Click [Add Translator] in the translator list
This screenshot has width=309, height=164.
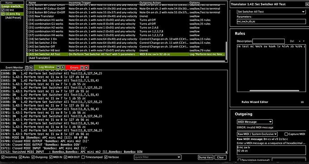coord(39,58)
